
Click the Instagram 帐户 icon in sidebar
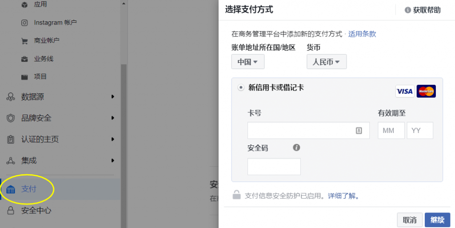[x=25, y=23]
